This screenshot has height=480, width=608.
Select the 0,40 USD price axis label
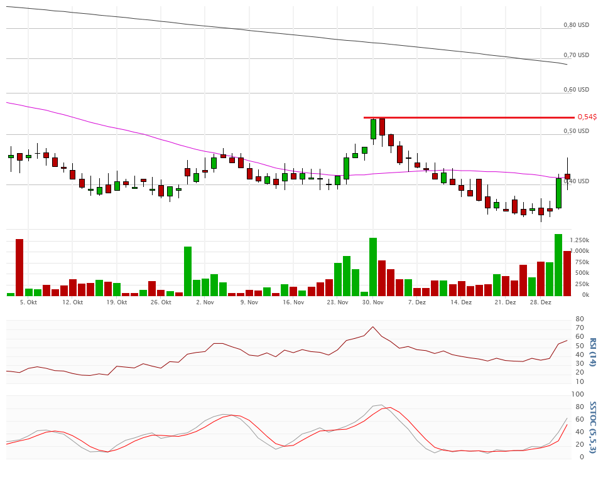point(576,181)
